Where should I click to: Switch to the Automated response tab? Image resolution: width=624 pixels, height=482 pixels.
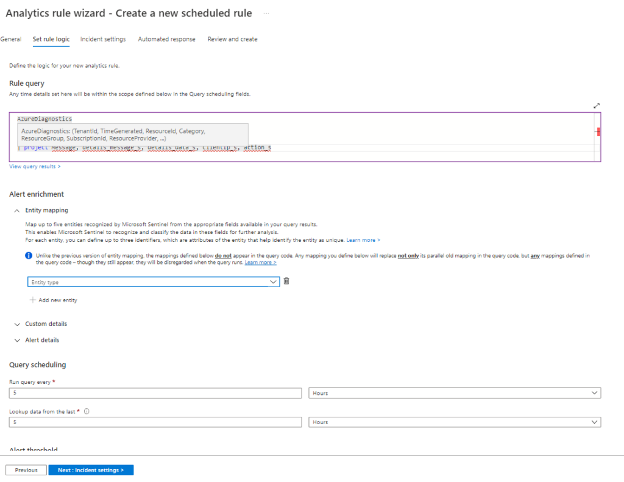click(x=166, y=38)
